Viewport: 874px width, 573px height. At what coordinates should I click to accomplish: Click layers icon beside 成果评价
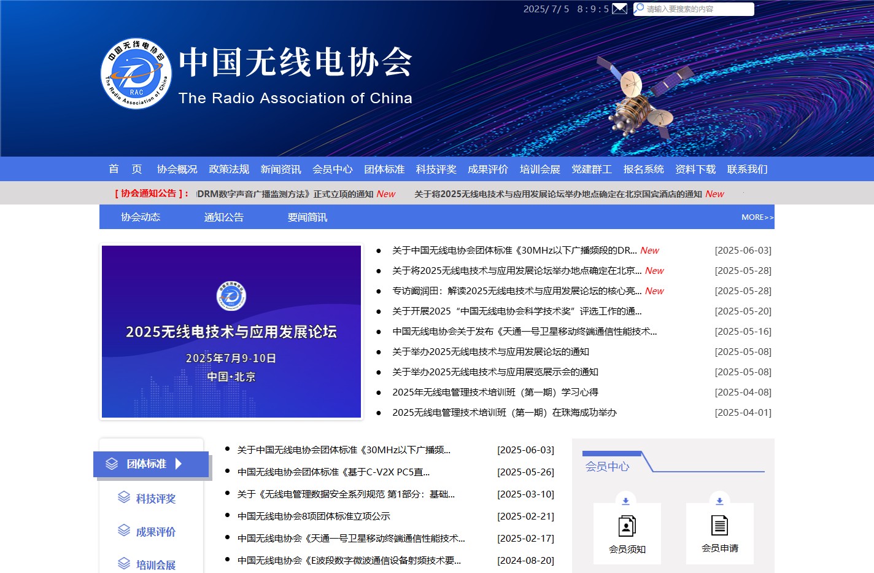pyautogui.click(x=124, y=530)
